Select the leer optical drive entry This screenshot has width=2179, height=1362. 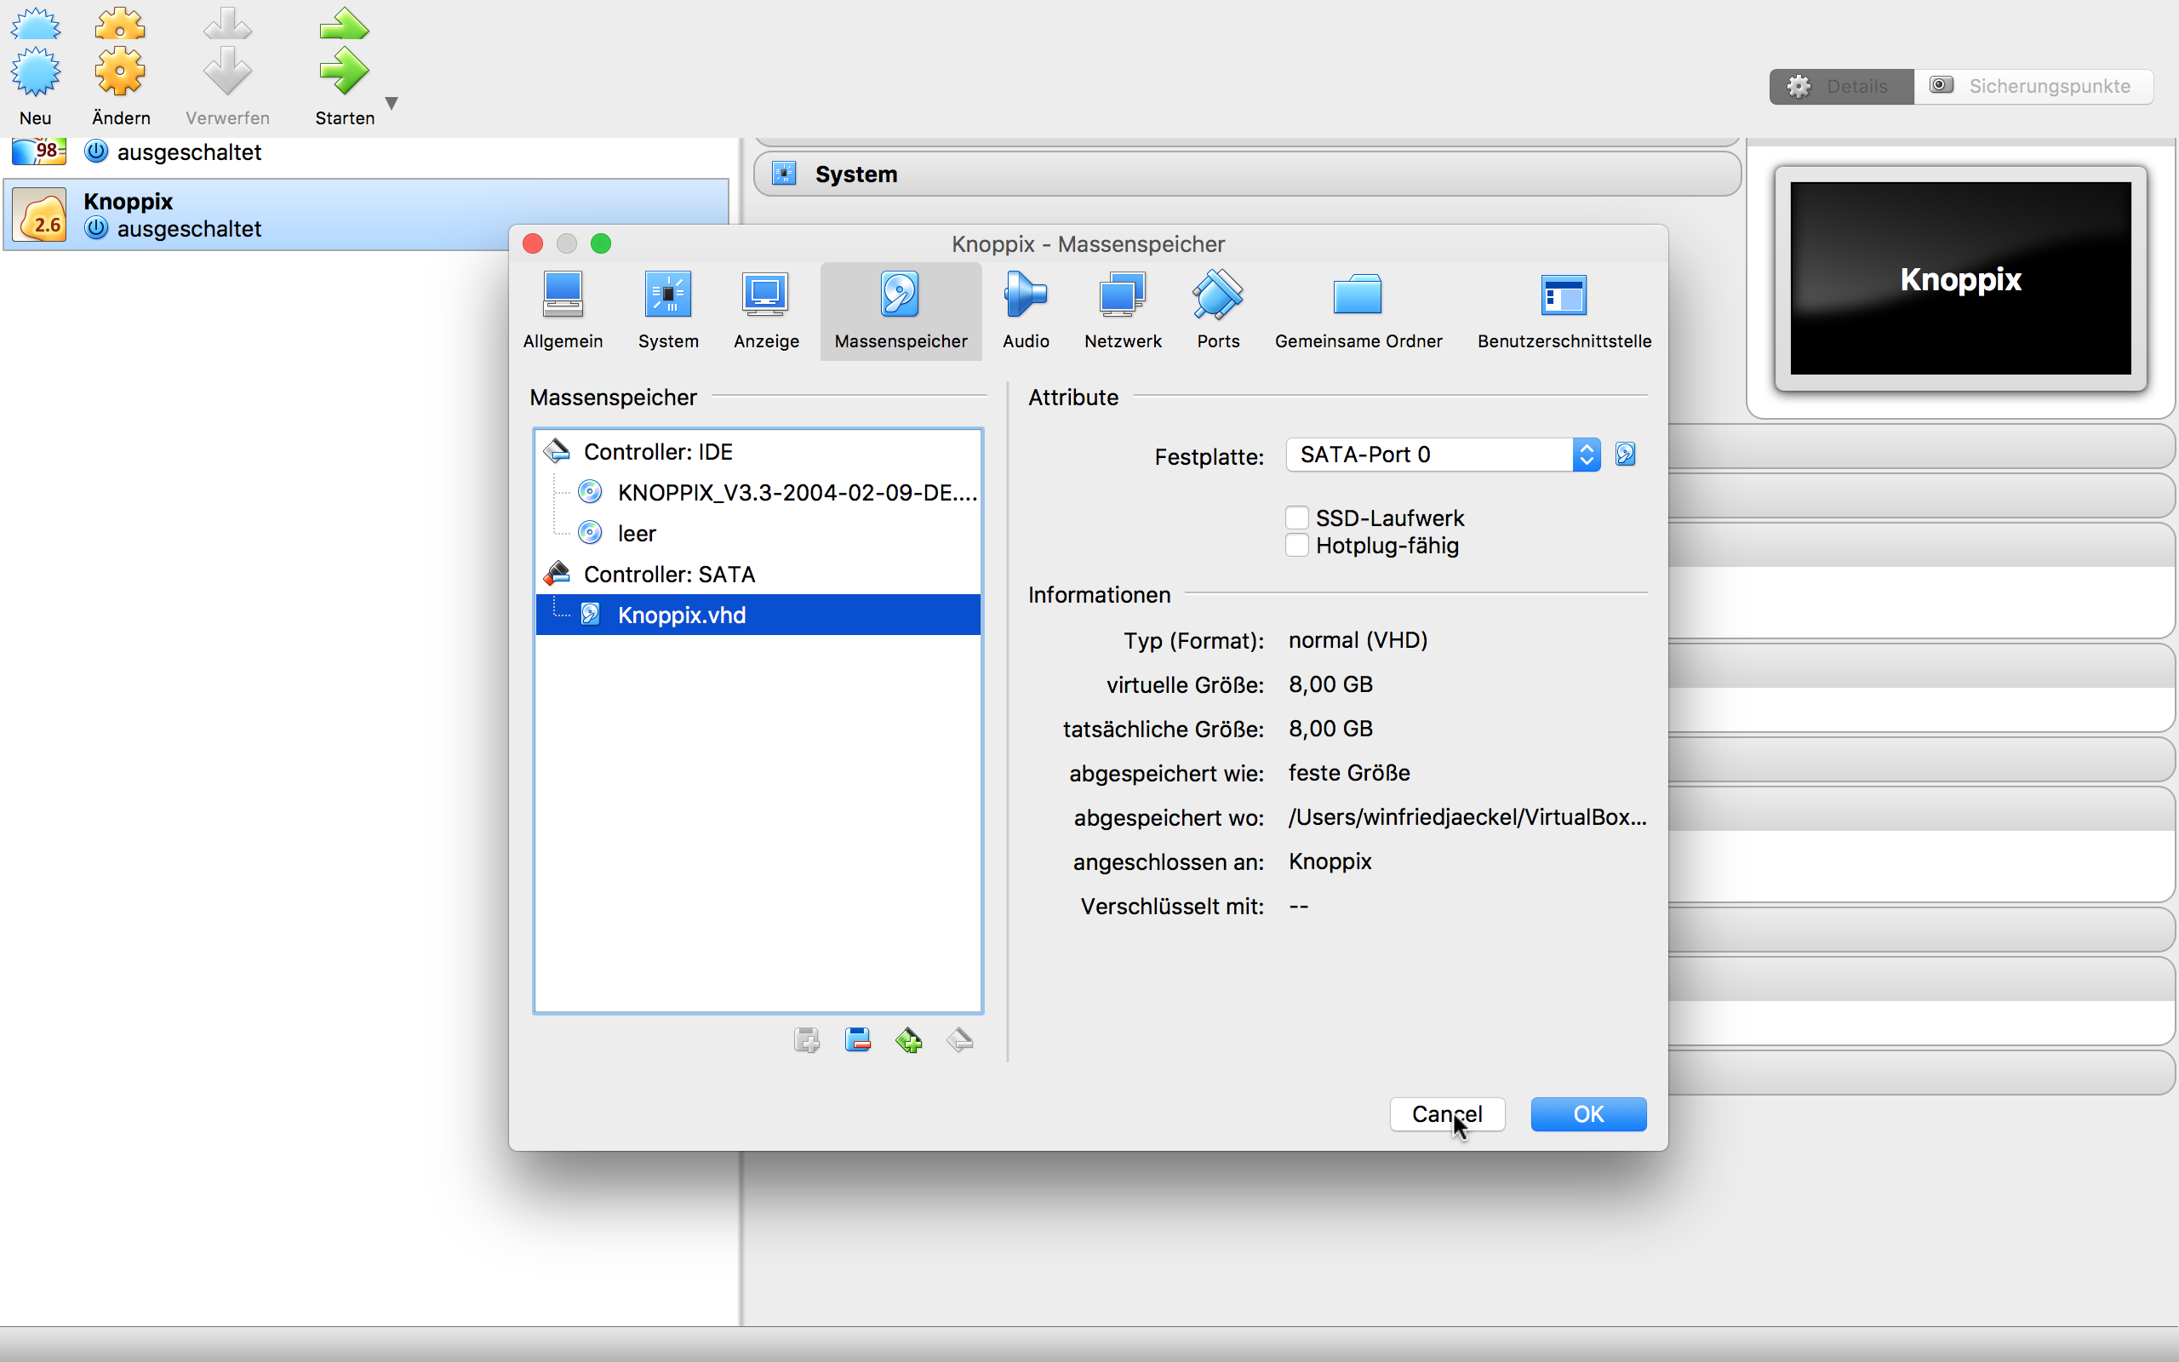pos(758,533)
